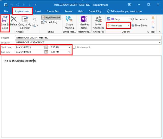
Task: Open the File menu
Action: click(6, 11)
